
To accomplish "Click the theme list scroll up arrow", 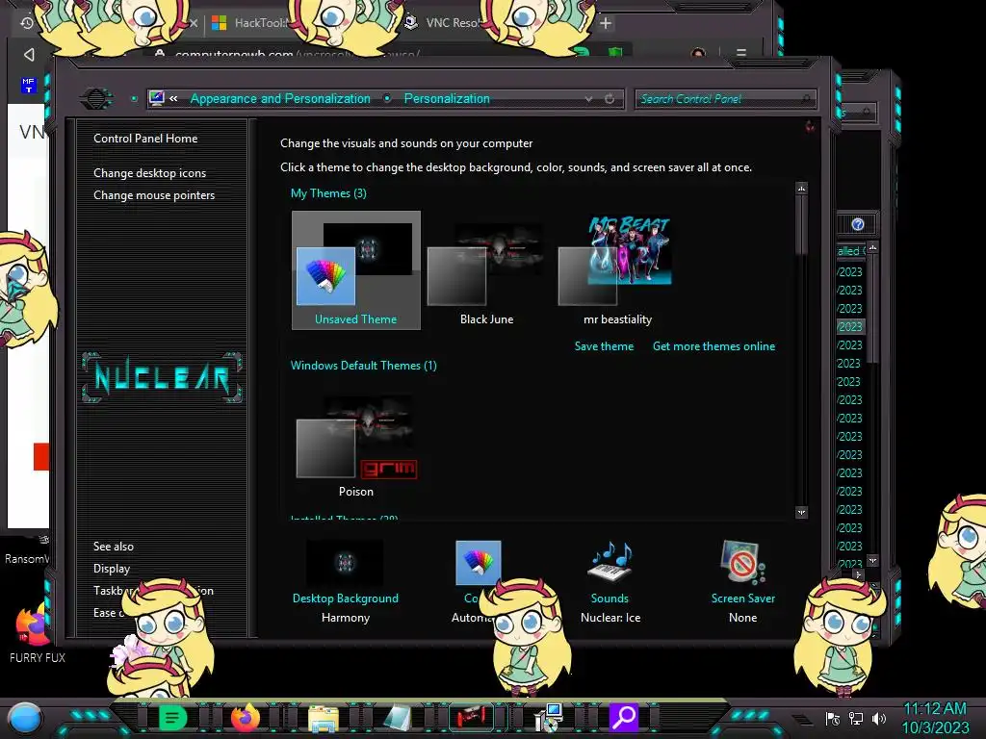I will [x=801, y=189].
